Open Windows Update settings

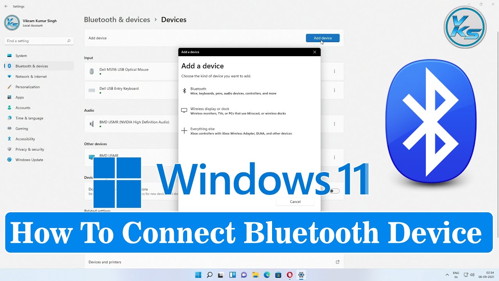click(x=38, y=160)
